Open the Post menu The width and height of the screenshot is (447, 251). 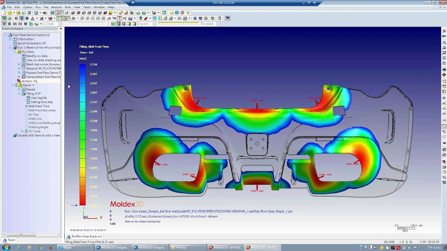[67, 7]
